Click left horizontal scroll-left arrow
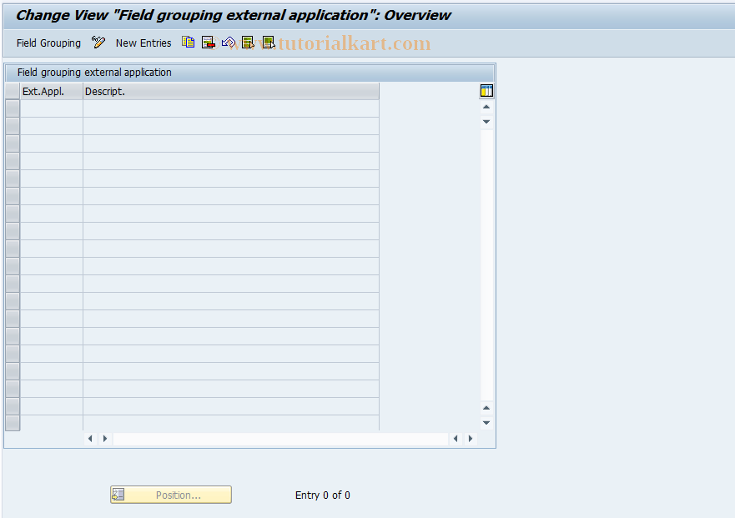This screenshot has height=518, width=735. click(x=90, y=439)
